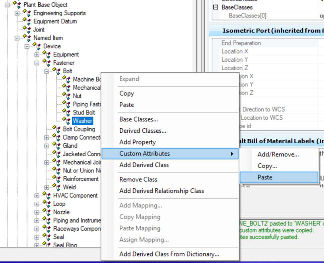Select the Raceways Component tree item

point(77,229)
